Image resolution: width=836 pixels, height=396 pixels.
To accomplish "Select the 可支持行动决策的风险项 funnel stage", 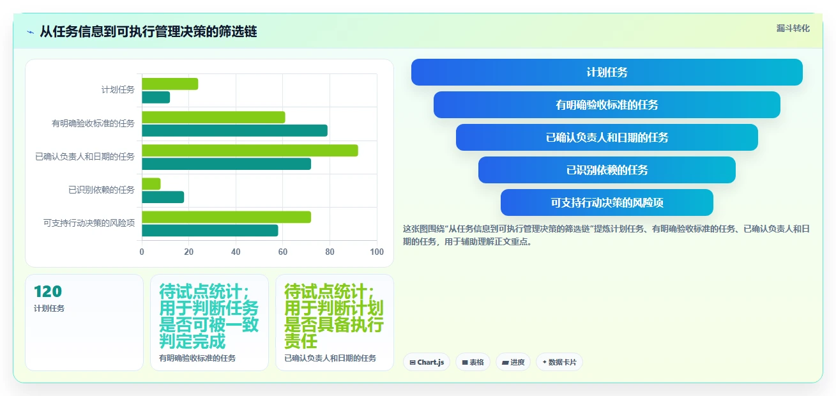I will point(607,202).
